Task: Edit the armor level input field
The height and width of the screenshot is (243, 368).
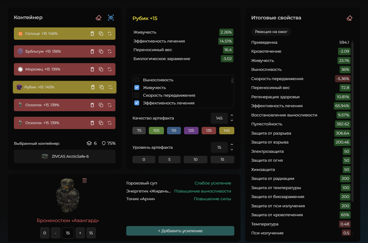Action: tap(68, 233)
